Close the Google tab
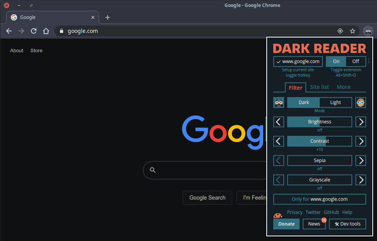377x241 pixels. click(x=93, y=17)
